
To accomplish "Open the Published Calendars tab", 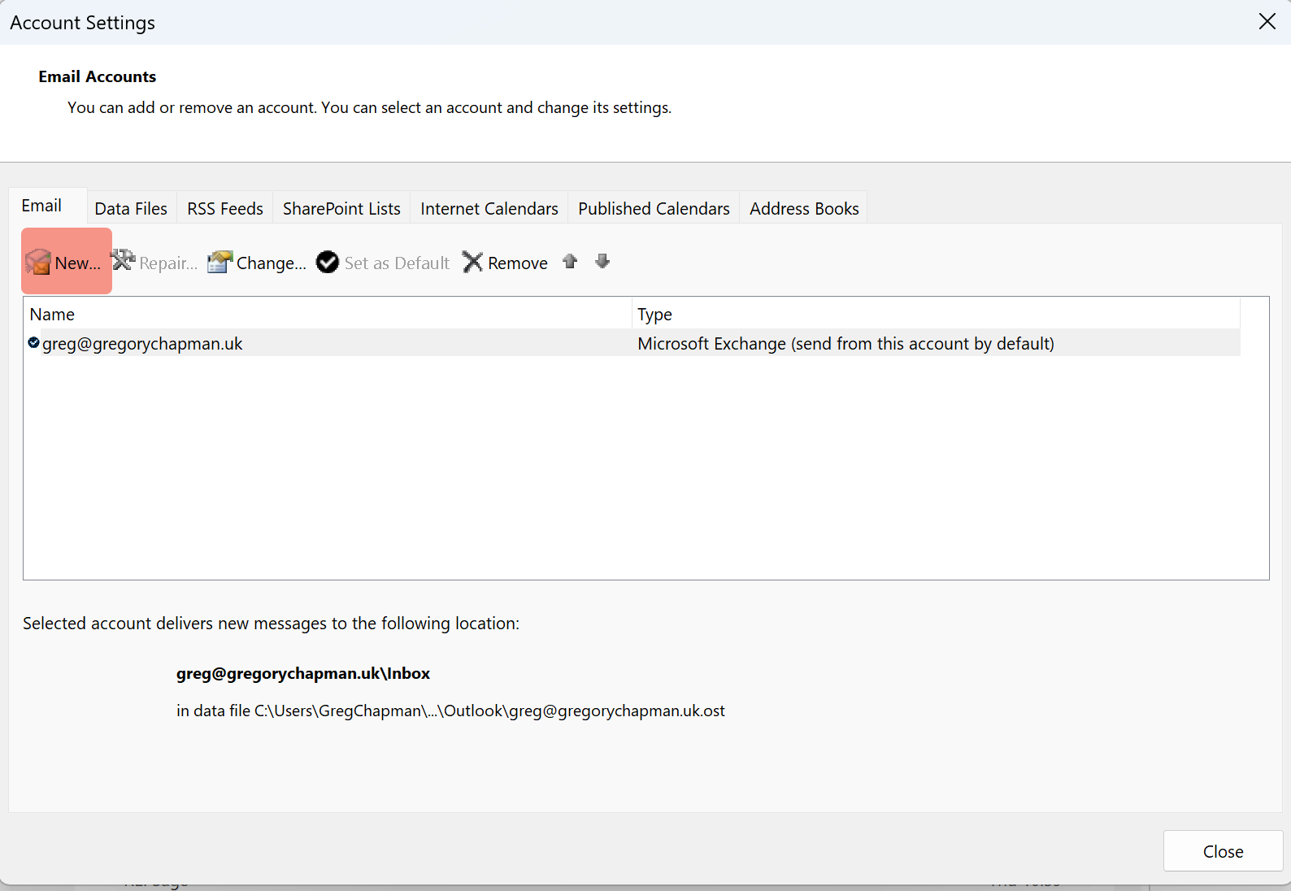I will (654, 209).
